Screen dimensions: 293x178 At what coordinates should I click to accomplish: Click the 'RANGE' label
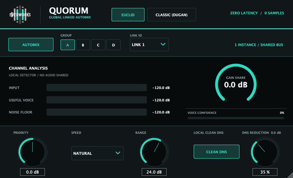pos(141,133)
